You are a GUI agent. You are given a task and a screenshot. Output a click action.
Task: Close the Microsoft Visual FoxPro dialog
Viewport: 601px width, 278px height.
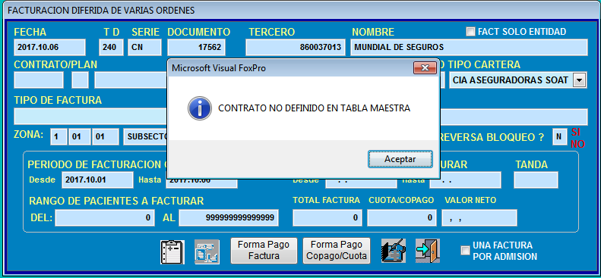click(425, 68)
